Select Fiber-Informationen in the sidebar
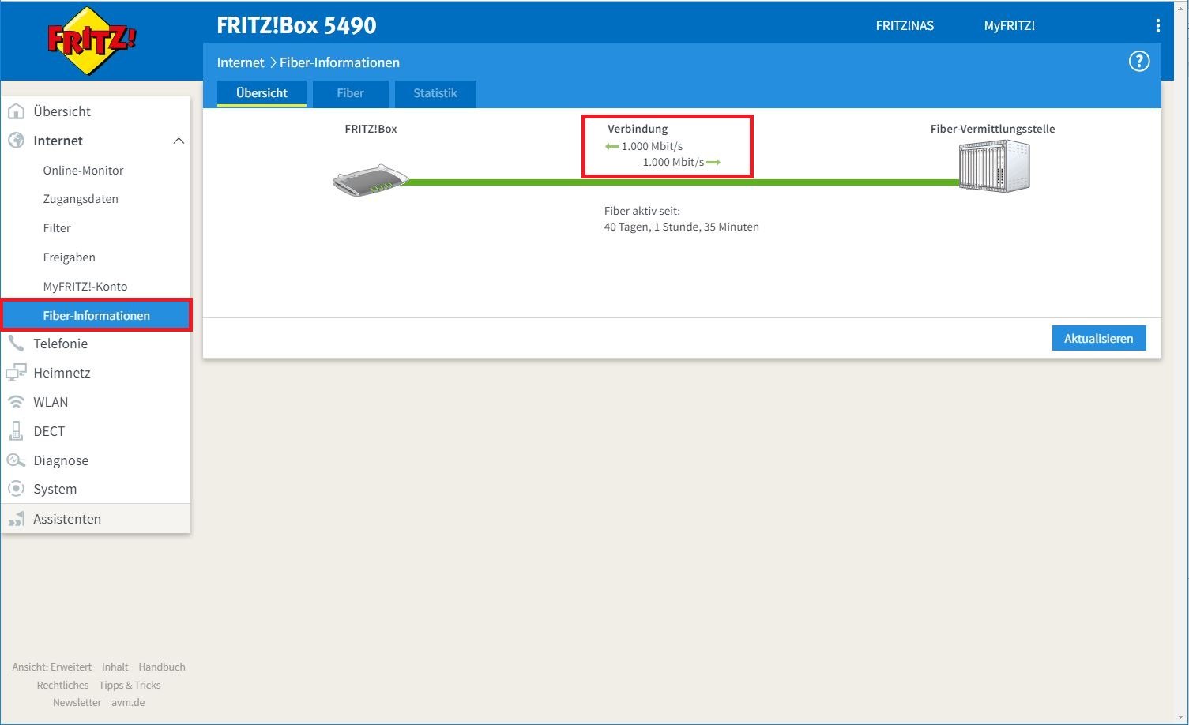Viewport: 1189px width, 725px height. point(96,315)
